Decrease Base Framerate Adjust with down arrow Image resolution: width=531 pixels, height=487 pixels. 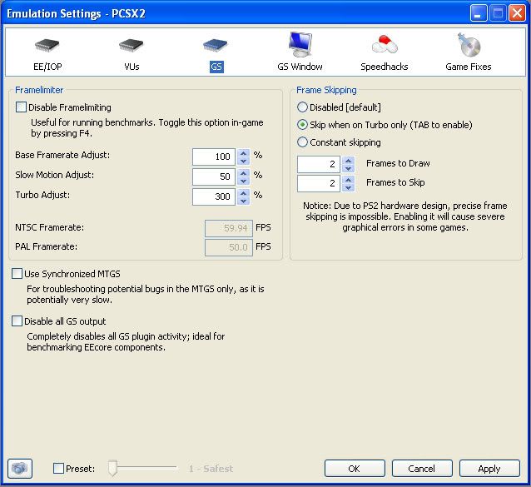click(243, 161)
